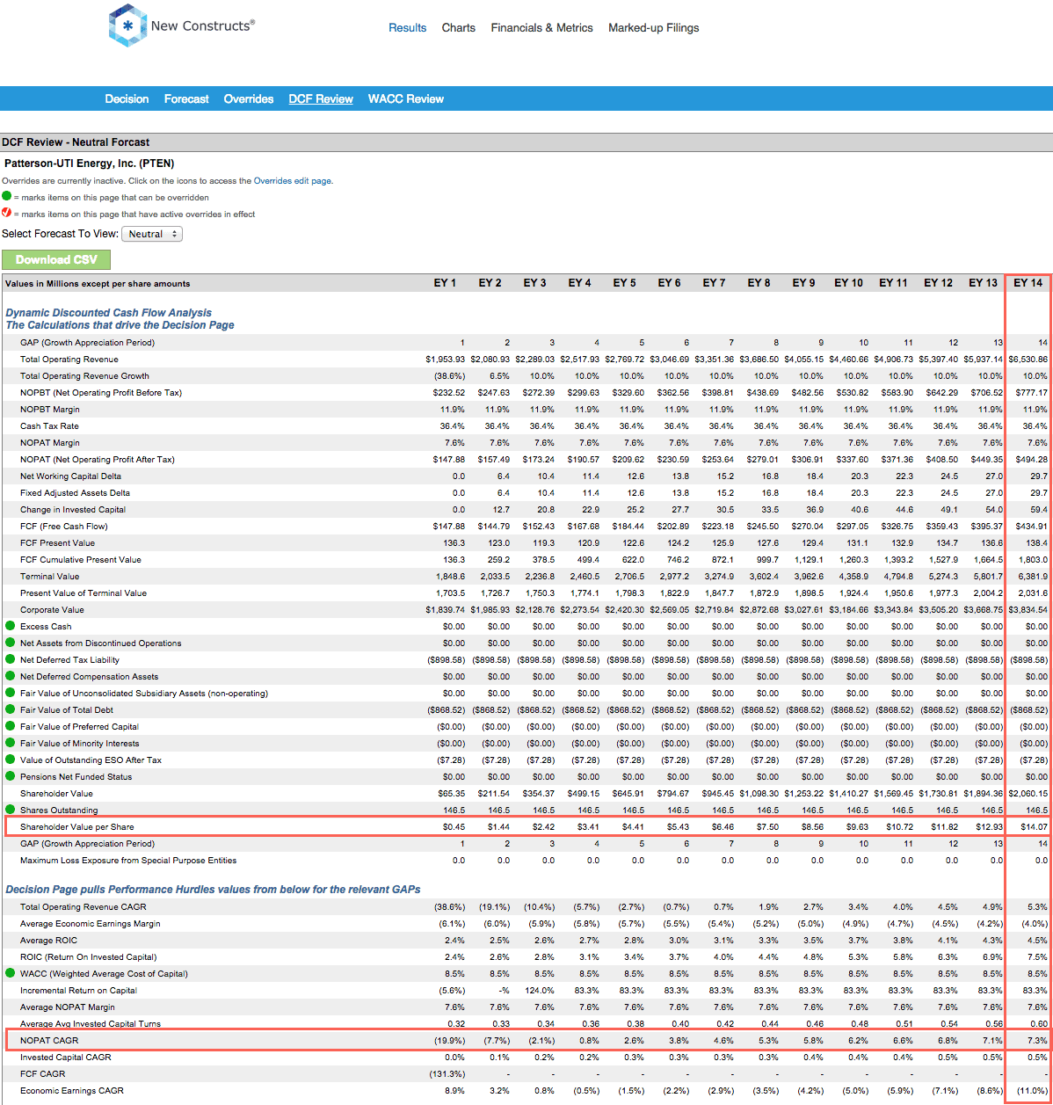The height and width of the screenshot is (1105, 1053).
Task: Click the NOPBT Margin row label
Action: [x=50, y=409]
